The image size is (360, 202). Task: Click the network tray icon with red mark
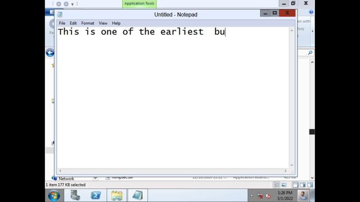coord(260,196)
